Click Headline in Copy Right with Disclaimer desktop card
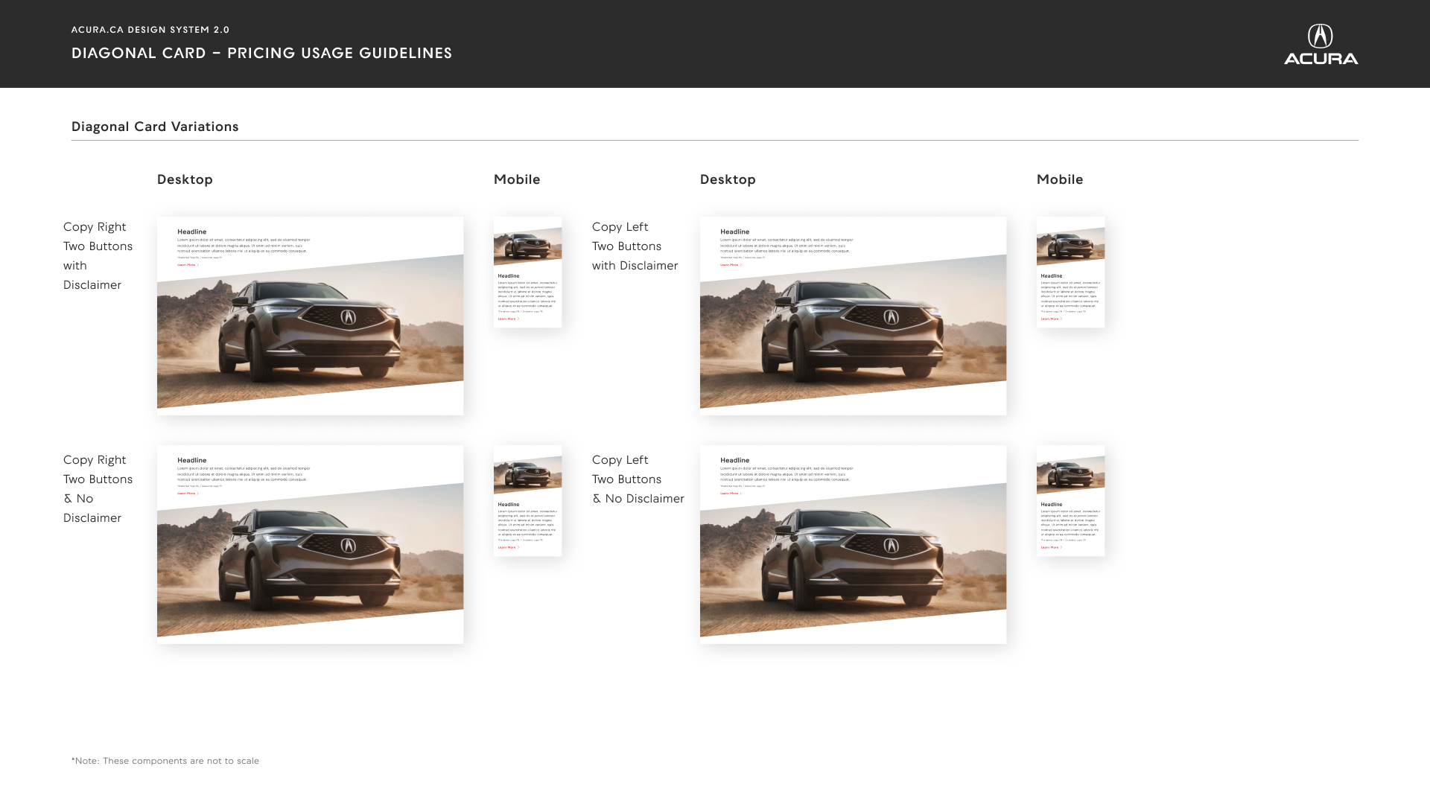The image size is (1430, 804). pos(191,232)
